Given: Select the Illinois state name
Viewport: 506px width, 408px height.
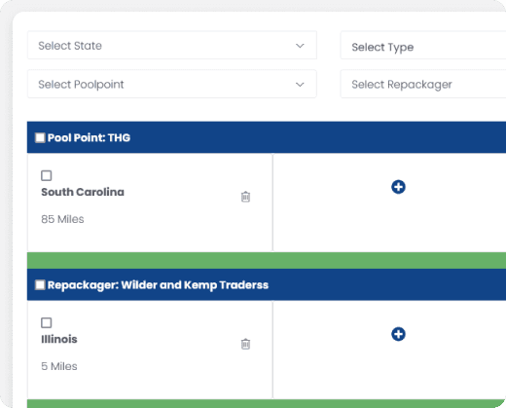Looking at the screenshot, I should [59, 339].
